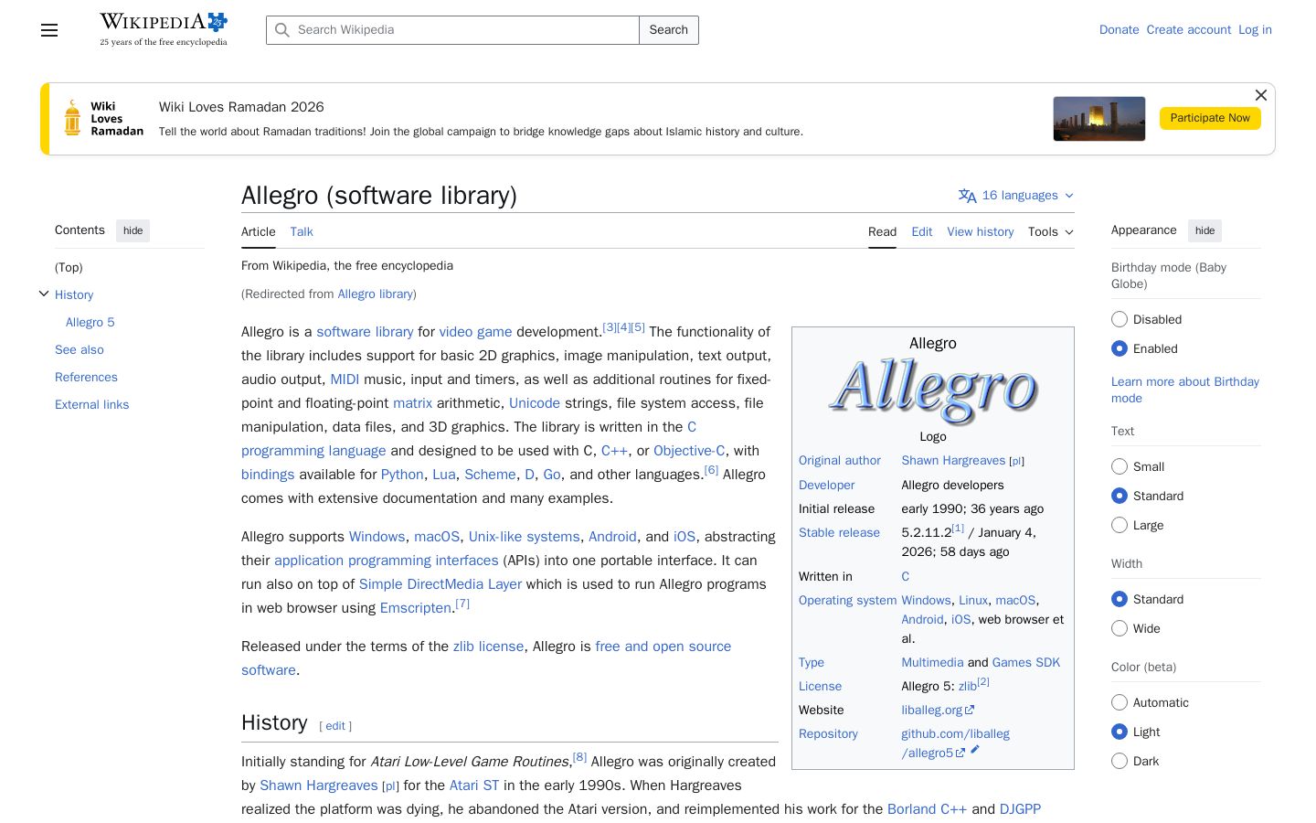Screen dimensions: 1316x823
Task: Open the Operating system infobox link
Action: pos(847,600)
